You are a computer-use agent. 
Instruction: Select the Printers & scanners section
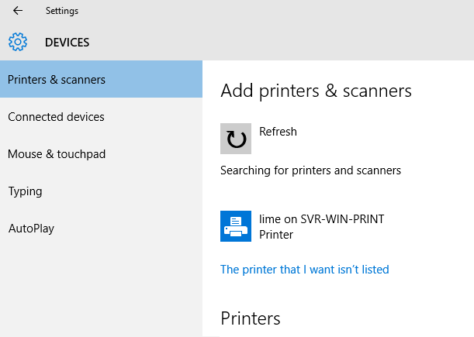tap(101, 79)
